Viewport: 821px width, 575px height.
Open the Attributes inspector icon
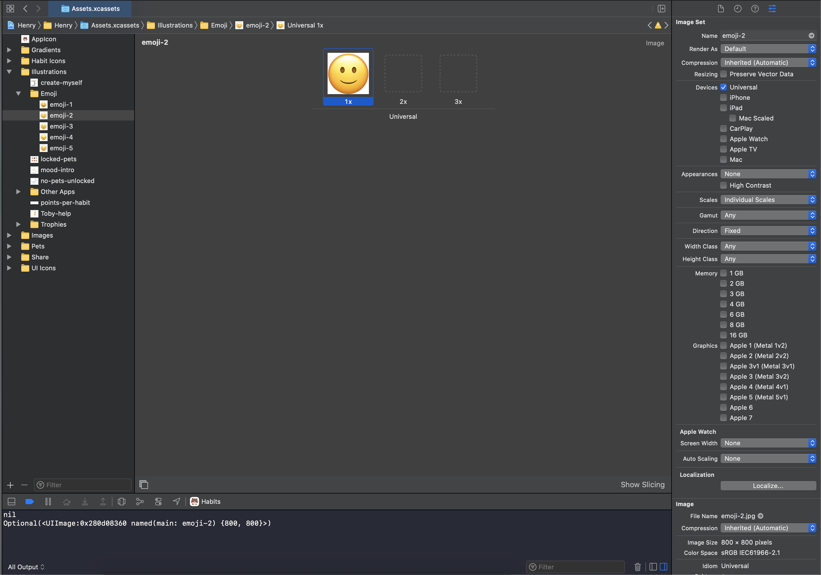[x=772, y=9]
